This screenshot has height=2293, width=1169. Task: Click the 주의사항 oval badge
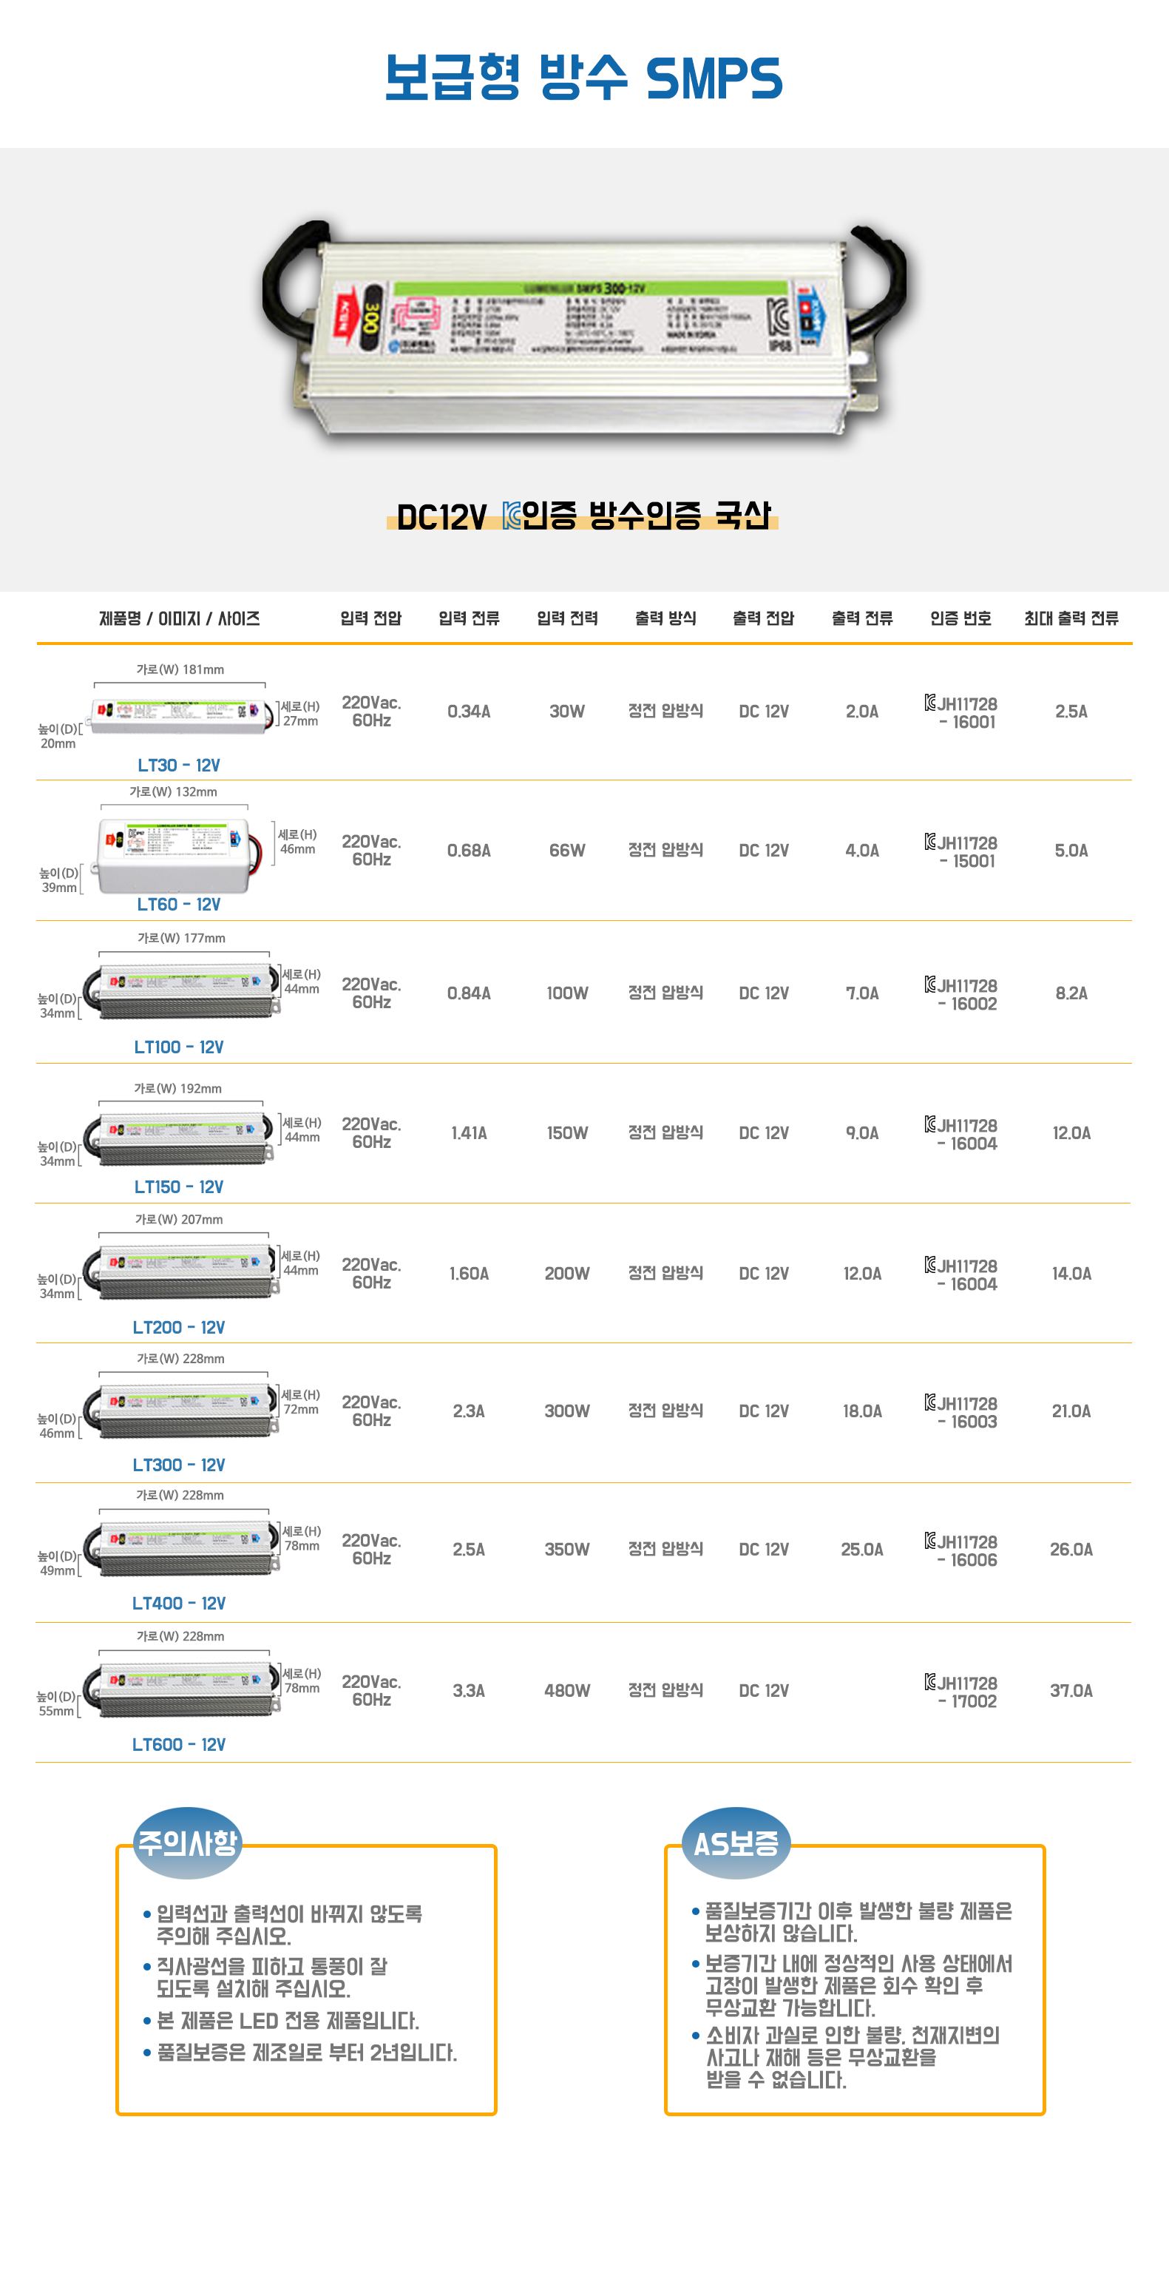point(187,1843)
